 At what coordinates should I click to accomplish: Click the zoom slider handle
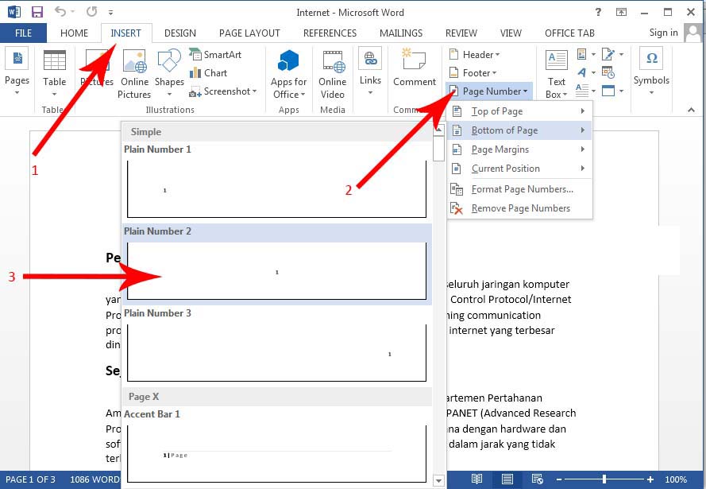[604, 479]
